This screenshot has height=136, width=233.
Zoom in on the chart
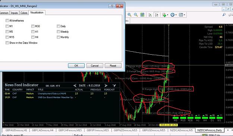[x=129, y=14]
